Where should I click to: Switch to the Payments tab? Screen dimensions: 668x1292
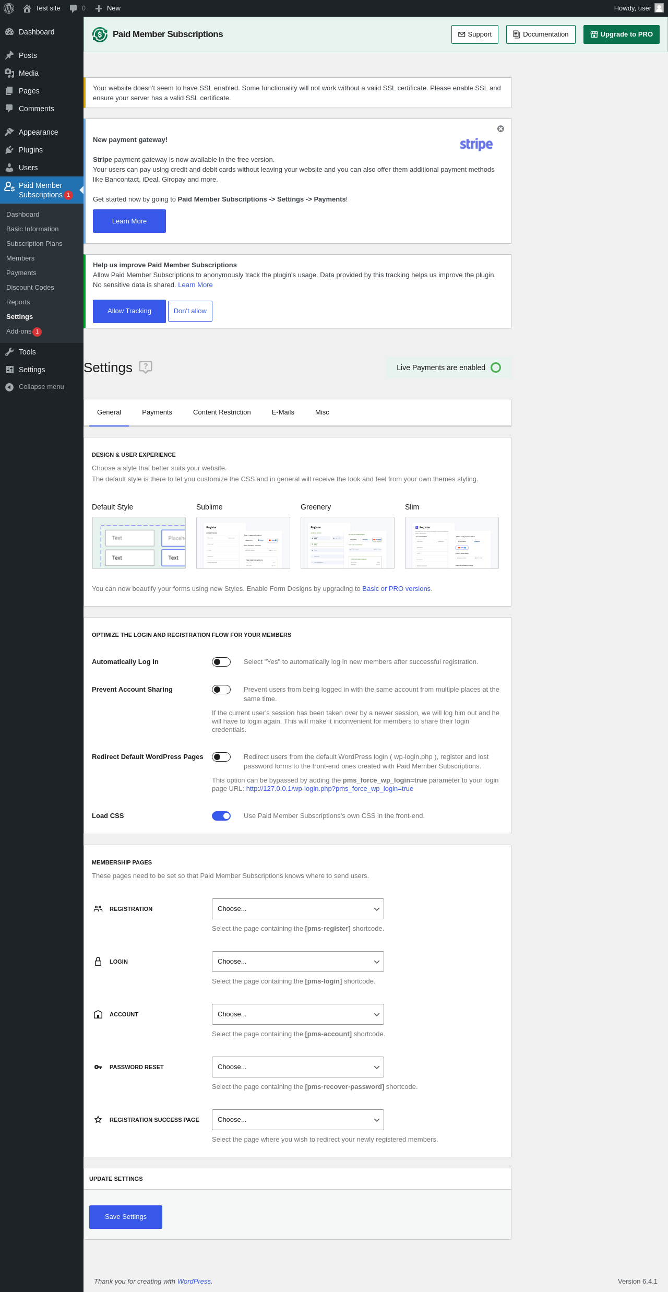157,412
